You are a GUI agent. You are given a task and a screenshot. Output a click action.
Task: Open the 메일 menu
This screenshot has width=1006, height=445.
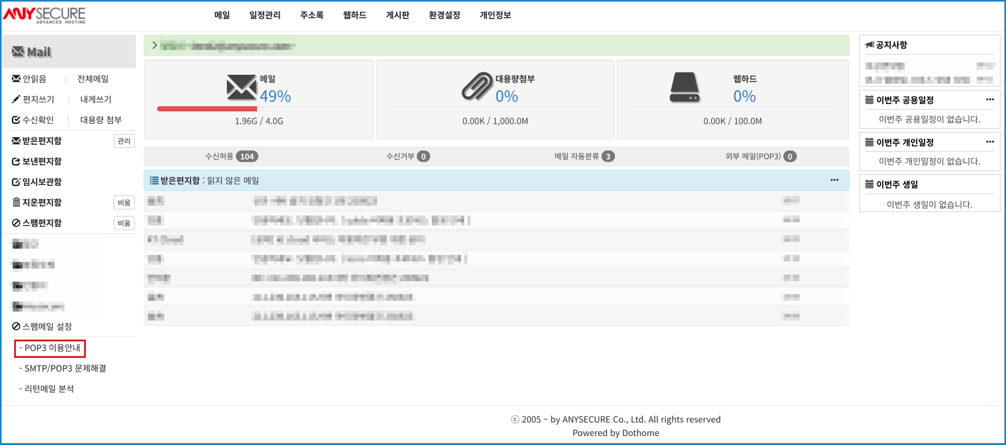(222, 15)
